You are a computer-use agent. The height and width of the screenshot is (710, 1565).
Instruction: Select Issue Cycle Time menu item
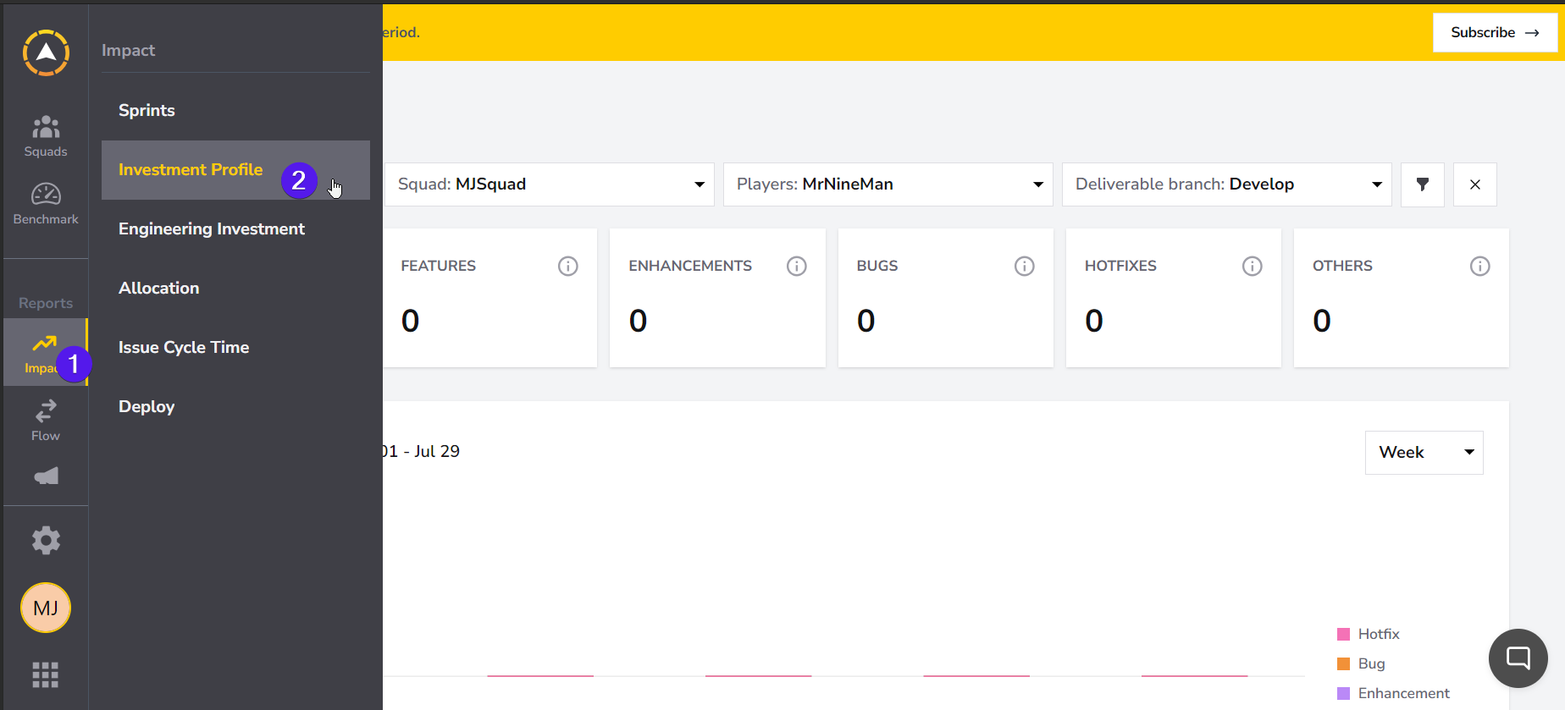tap(235, 348)
